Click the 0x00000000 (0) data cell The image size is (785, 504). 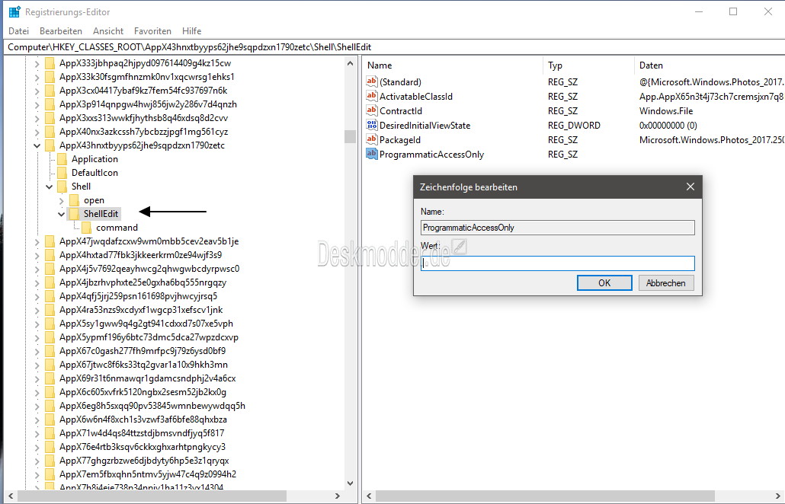click(x=668, y=126)
